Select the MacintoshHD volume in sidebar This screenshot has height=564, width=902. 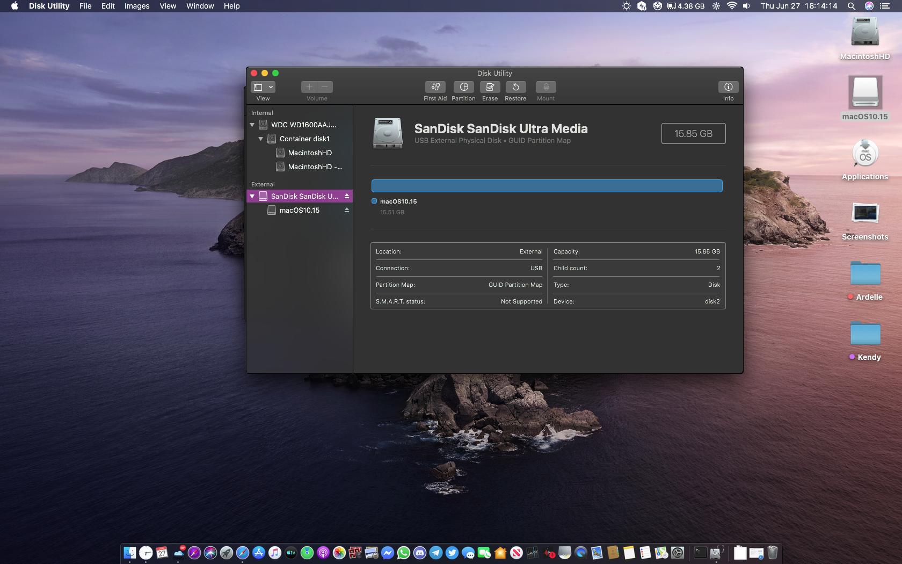[x=310, y=153]
